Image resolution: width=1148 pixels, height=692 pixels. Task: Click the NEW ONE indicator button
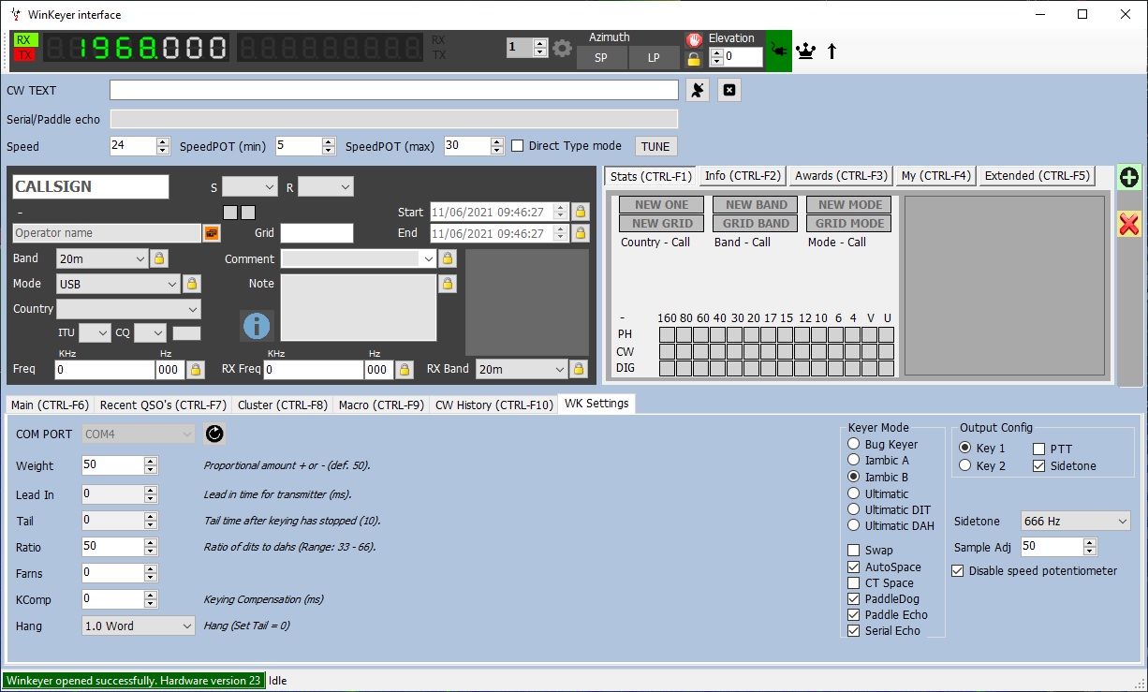pos(661,205)
